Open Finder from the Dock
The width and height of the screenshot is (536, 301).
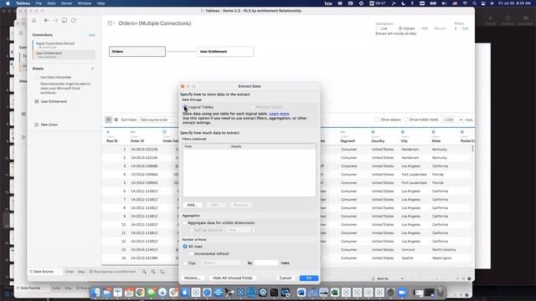(95, 292)
